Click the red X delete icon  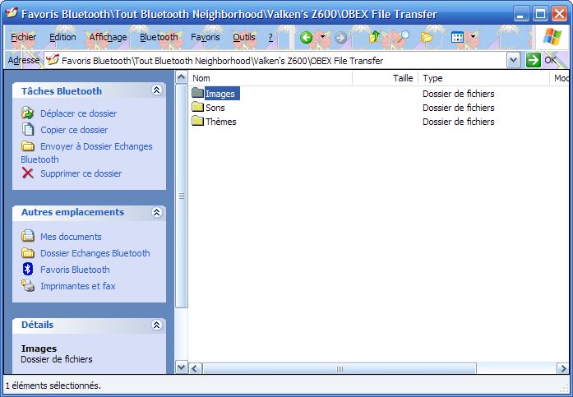click(x=28, y=173)
